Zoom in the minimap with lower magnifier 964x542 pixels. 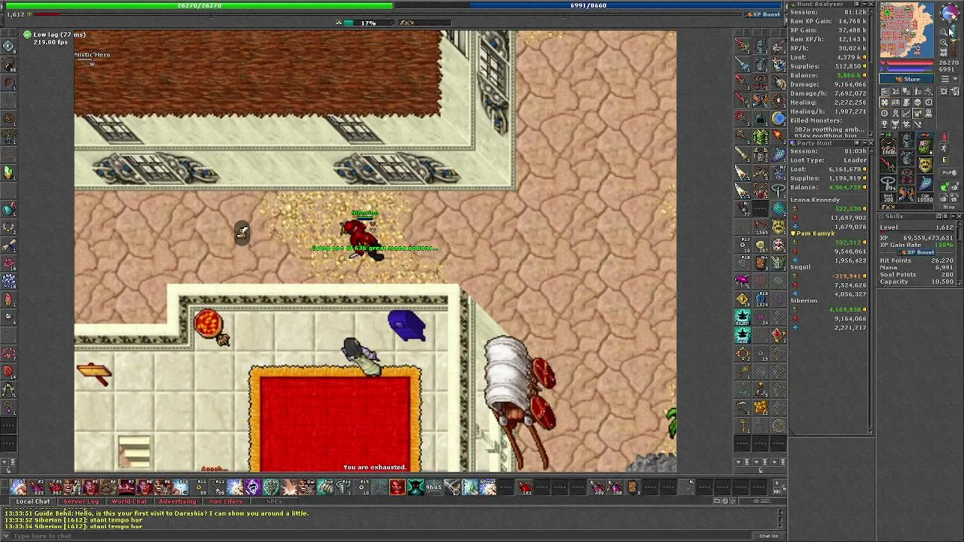tap(944, 42)
